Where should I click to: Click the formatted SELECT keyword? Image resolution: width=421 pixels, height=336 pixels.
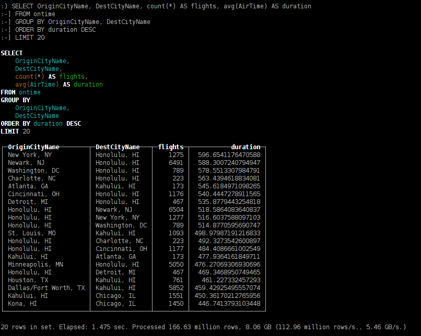pos(11,53)
